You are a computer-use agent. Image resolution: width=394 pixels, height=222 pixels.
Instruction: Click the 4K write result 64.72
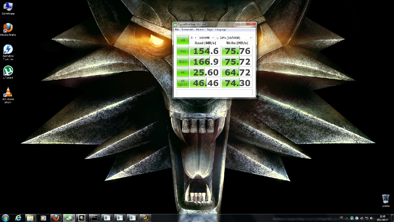237,72
